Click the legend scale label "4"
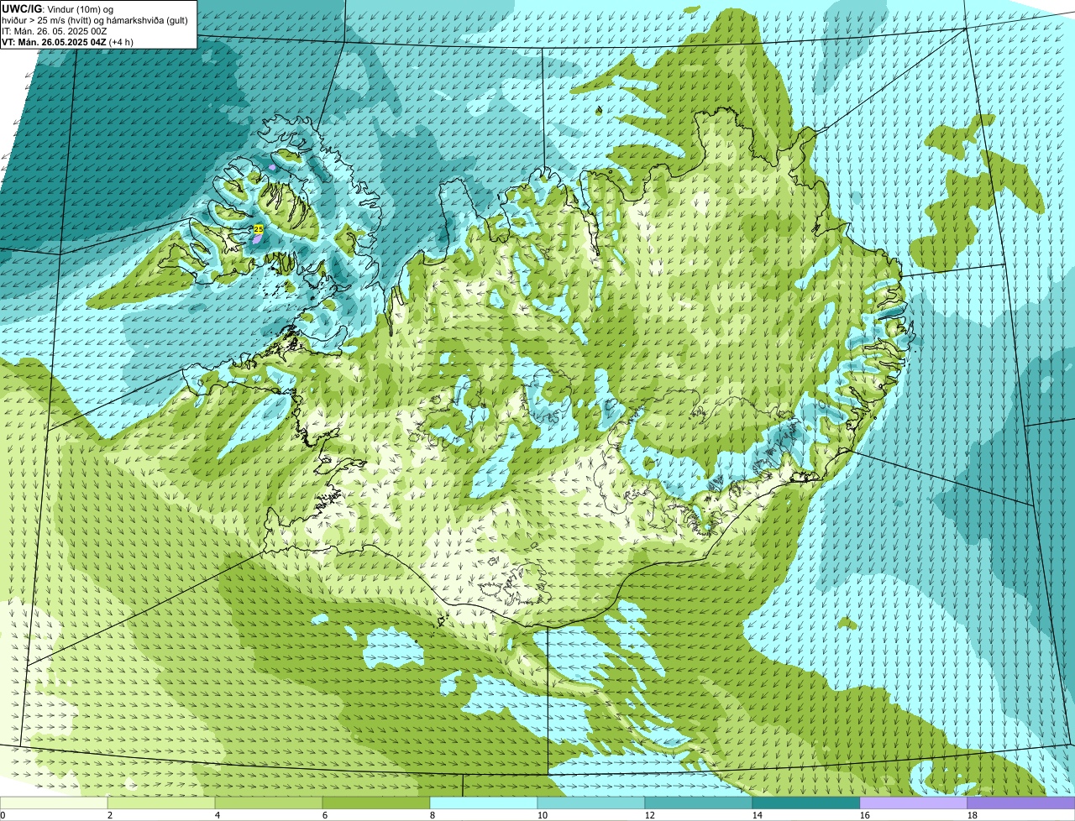Viewport: 1075px width, 821px height. click(x=218, y=815)
